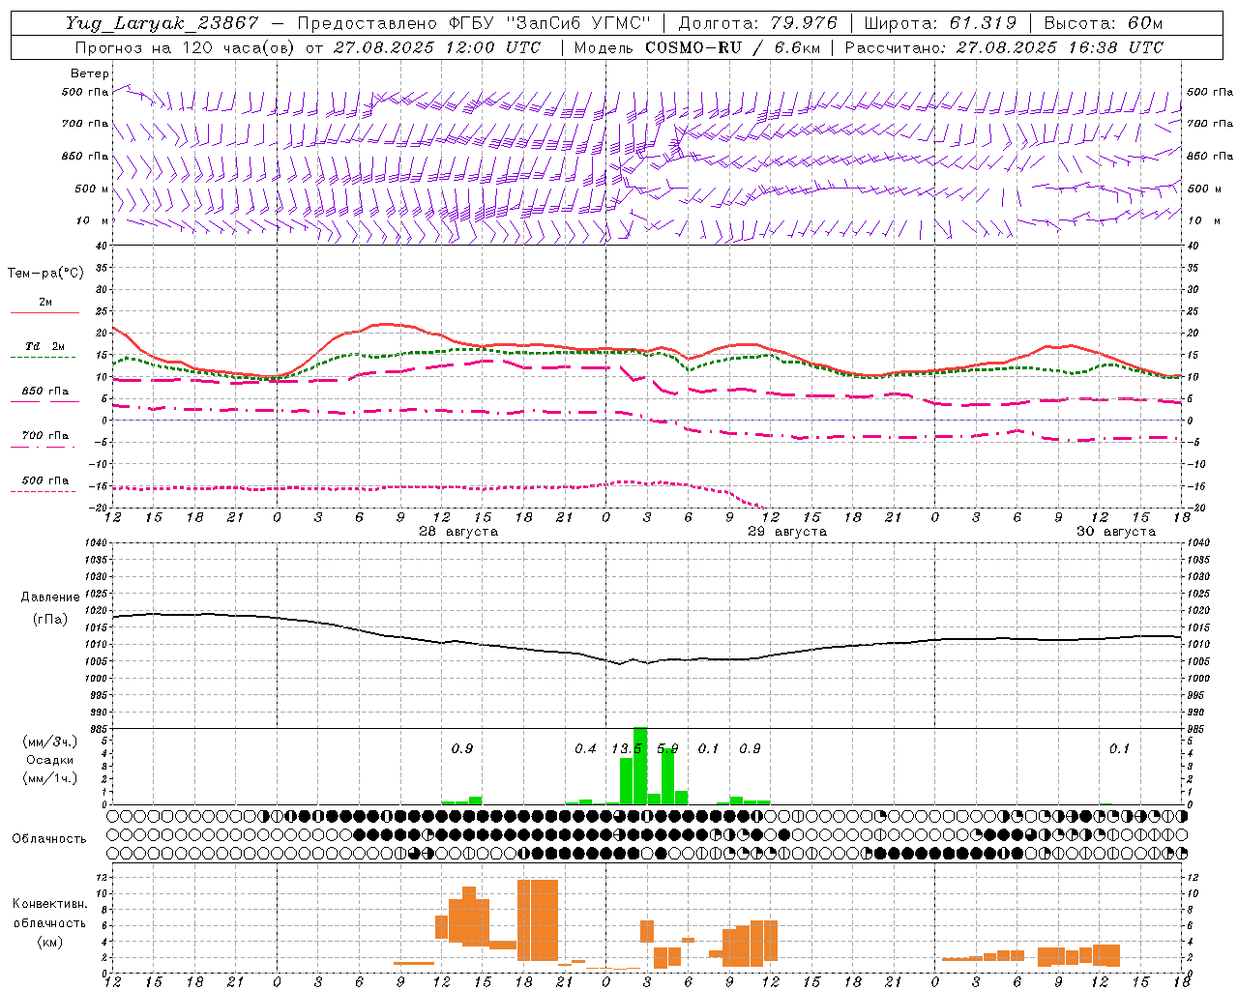Screen dimensions: 1238x990
Task: Click the Широта: 61.319 header field
Action: (x=939, y=23)
